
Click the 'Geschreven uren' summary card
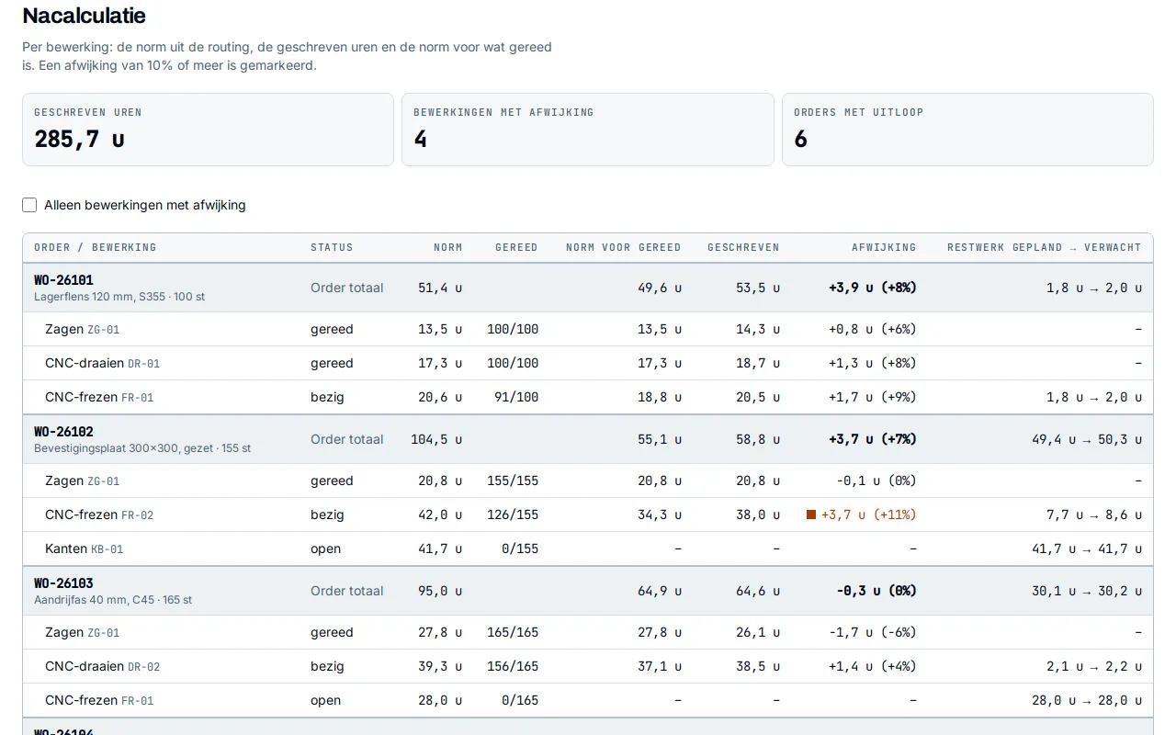pyautogui.click(x=208, y=130)
